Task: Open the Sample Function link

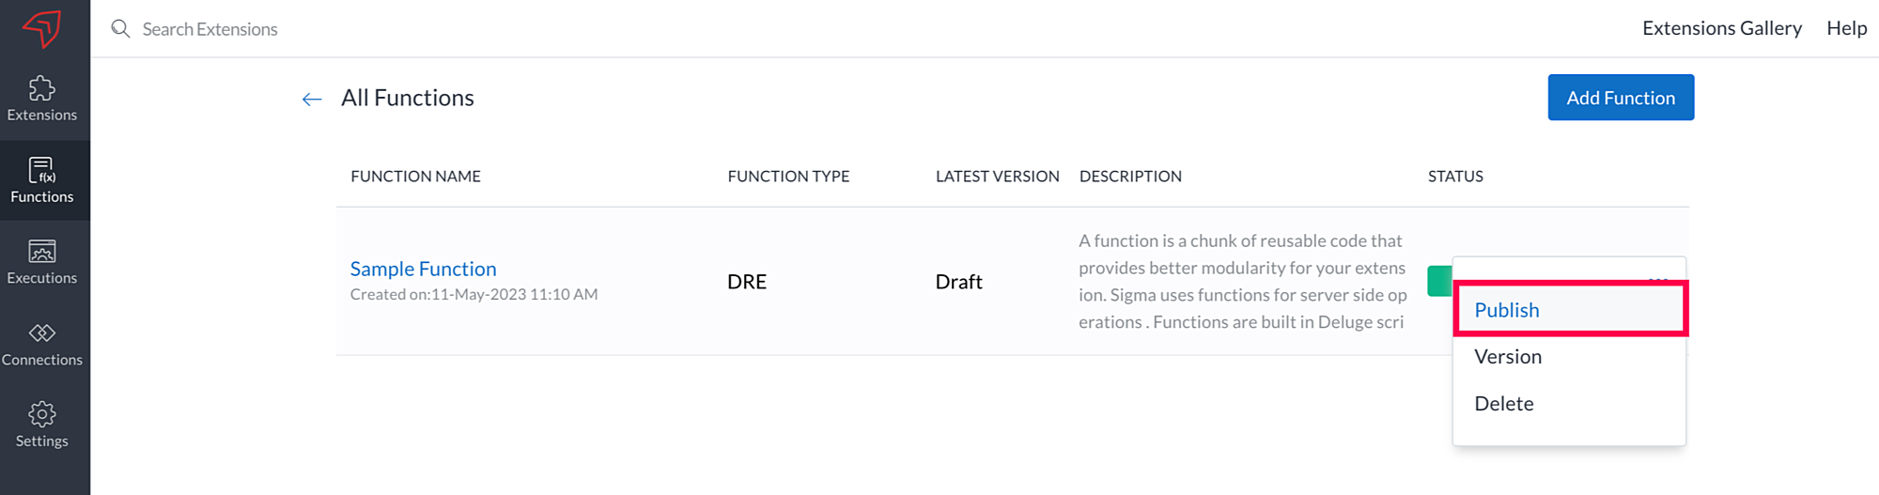Action: tap(423, 269)
